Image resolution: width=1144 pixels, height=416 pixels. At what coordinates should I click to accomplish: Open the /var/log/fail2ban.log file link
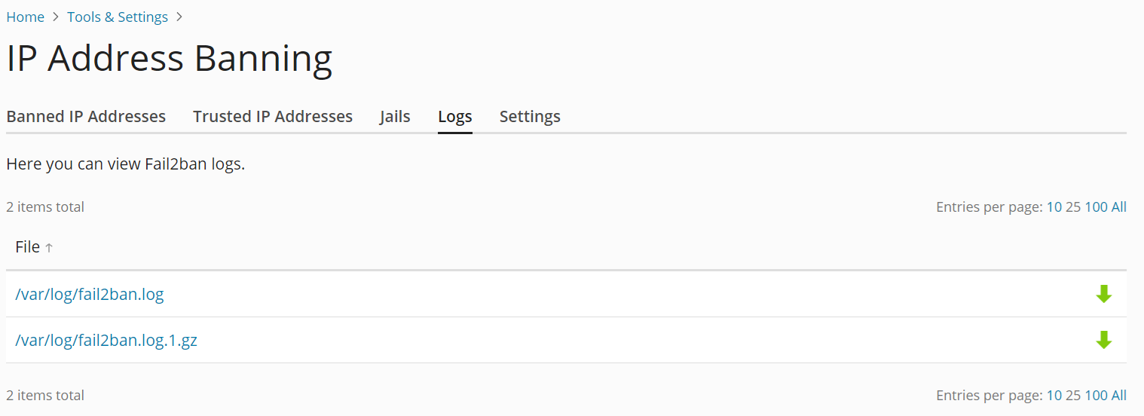(x=90, y=294)
